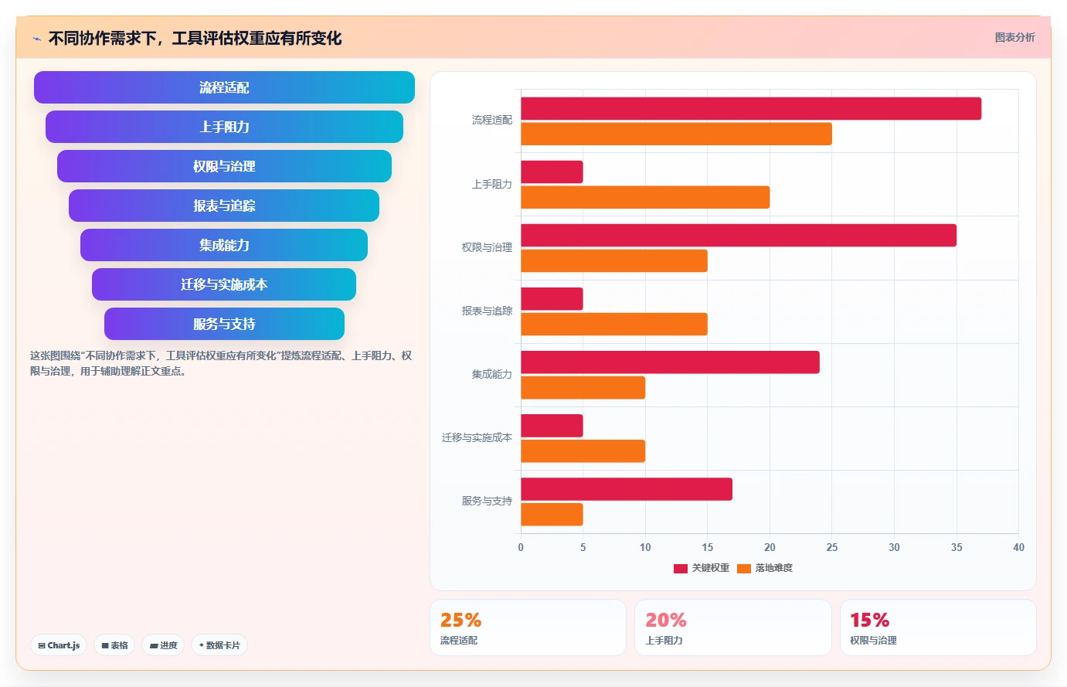Click the 集成能力 chart axis label
The image size is (1067, 687).
[492, 375]
